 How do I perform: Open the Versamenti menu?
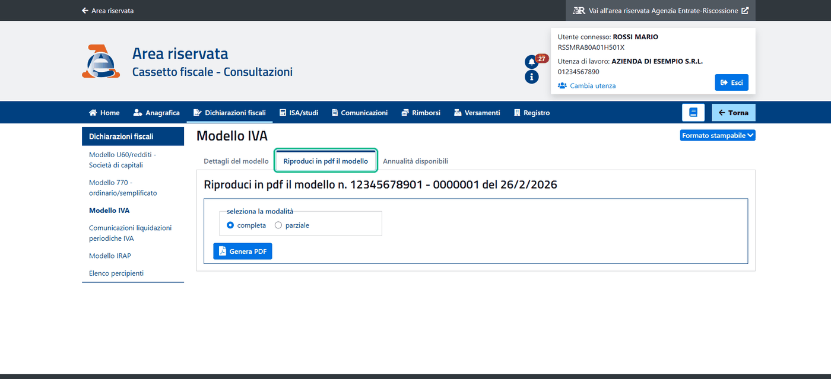point(477,113)
